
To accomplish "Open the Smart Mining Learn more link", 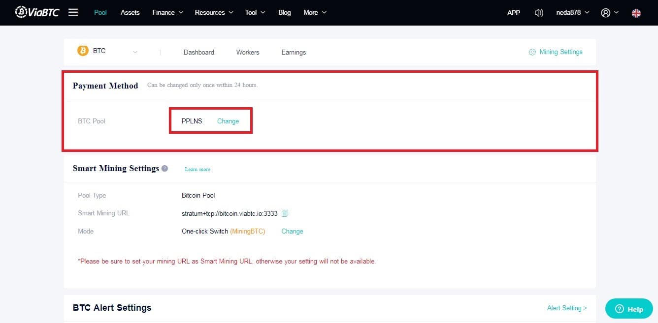I will click(x=197, y=169).
